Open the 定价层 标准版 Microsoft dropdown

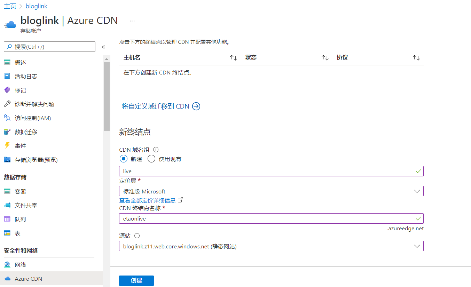point(271,191)
